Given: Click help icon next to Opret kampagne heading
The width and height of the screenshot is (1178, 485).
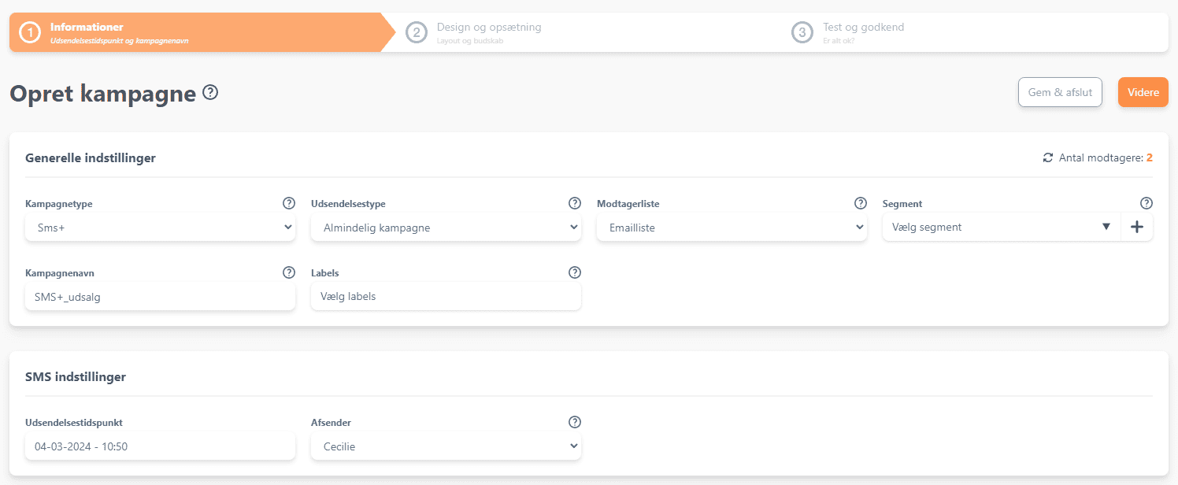Looking at the screenshot, I should [x=210, y=93].
